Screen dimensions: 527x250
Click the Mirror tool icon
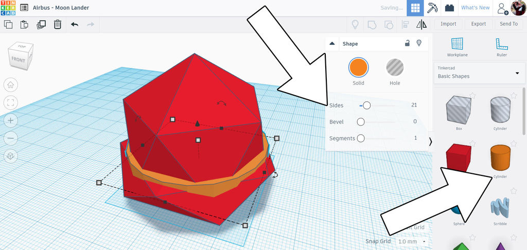pyautogui.click(x=421, y=24)
